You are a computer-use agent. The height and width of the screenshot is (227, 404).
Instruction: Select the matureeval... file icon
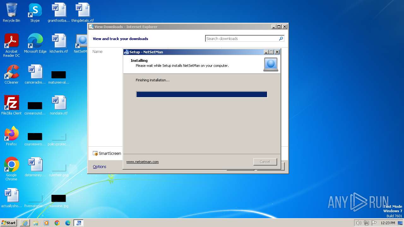59,78
